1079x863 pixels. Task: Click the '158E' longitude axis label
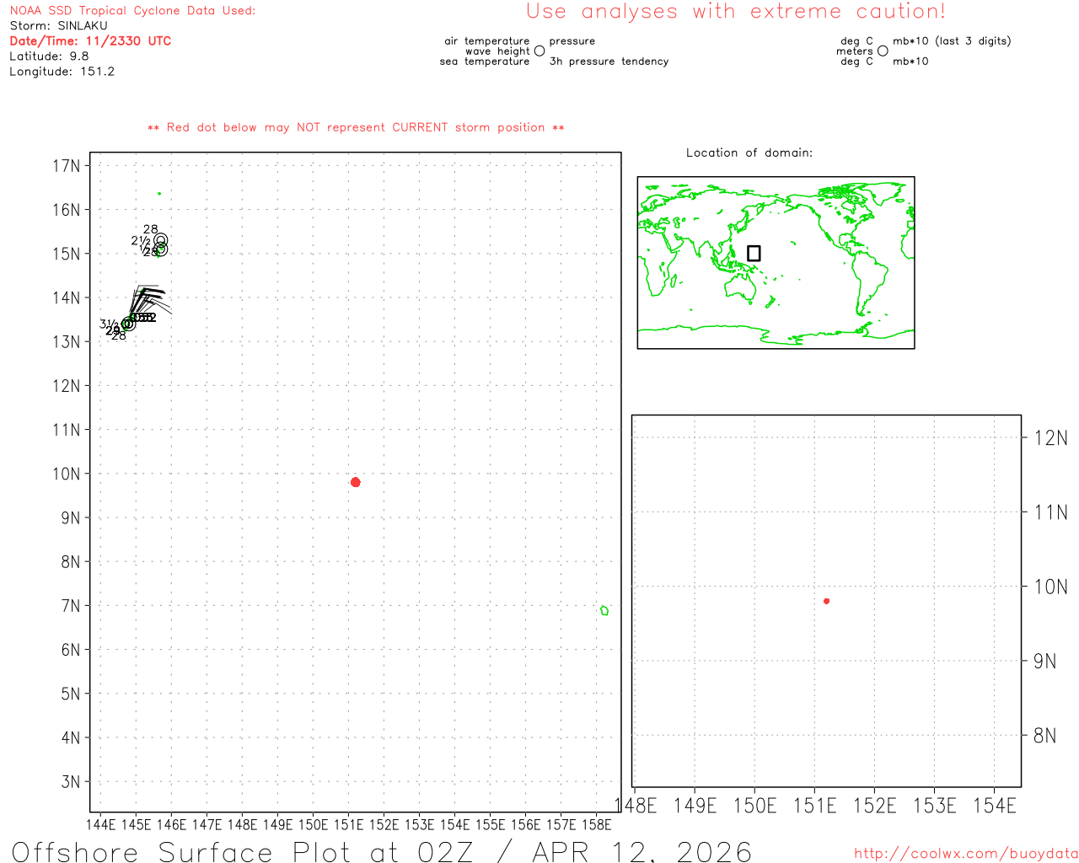(x=597, y=824)
